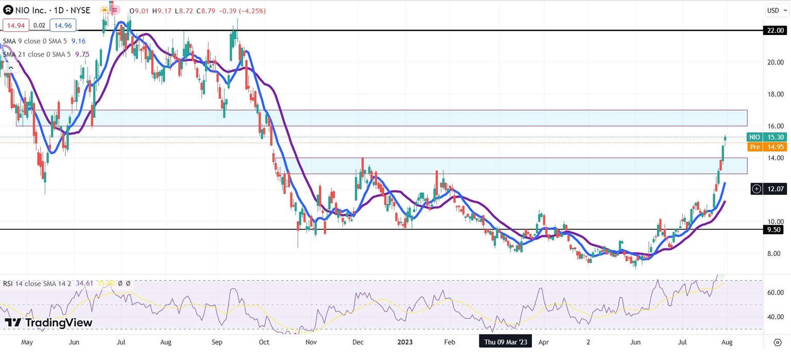Screen dimensions: 791x352
Task: Click the 60.00 RSI axis label
Action: click(x=775, y=292)
